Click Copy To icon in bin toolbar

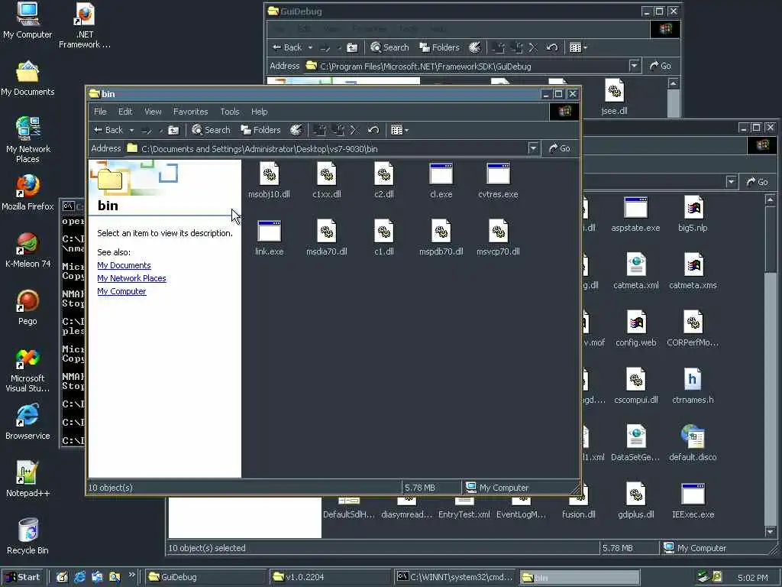click(x=338, y=130)
